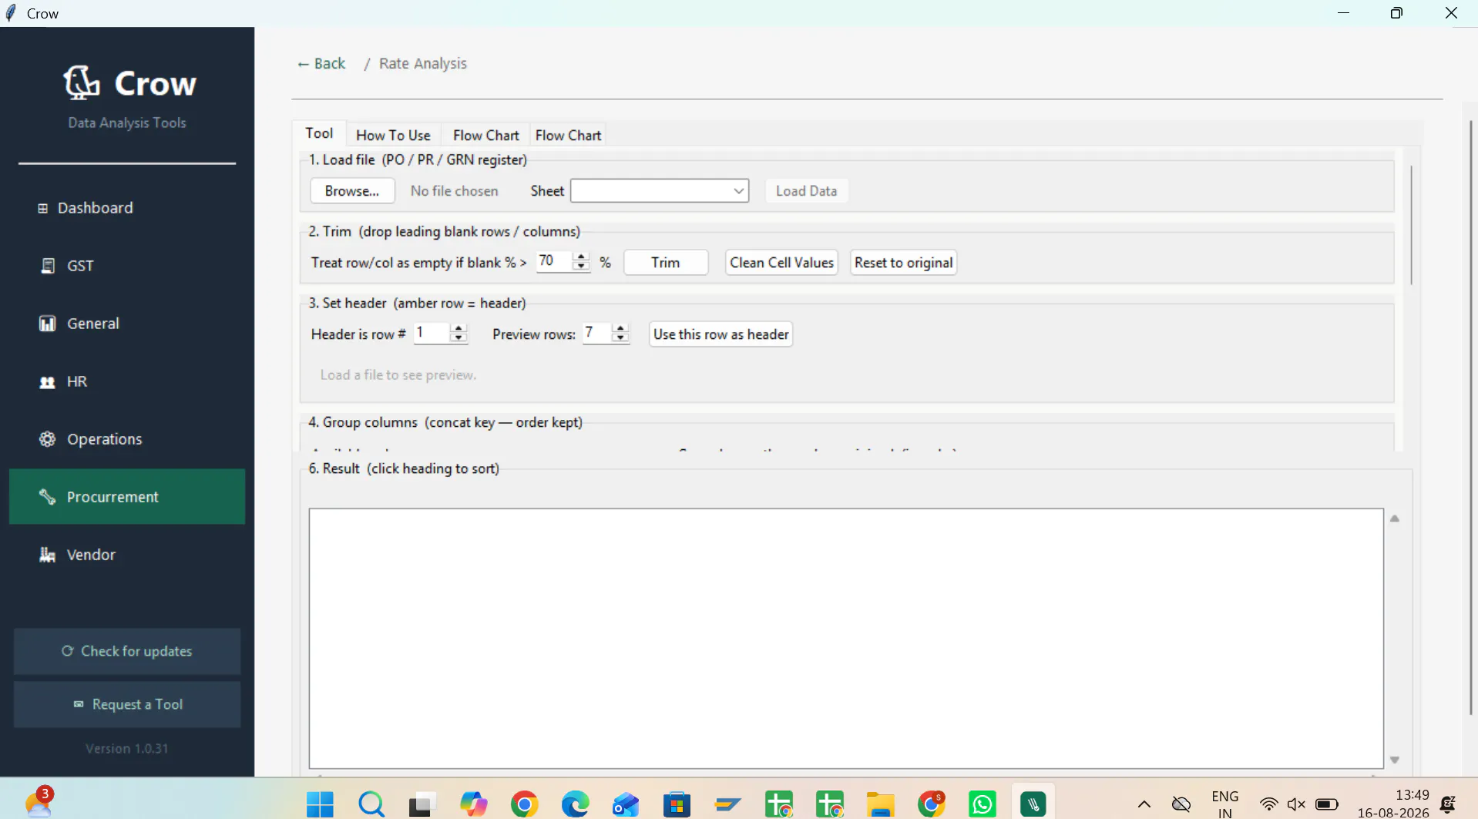Click the Header is row number field

432,333
